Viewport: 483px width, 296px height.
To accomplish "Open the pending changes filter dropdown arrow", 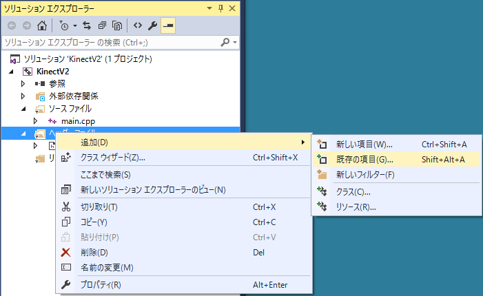I will pyautogui.click(x=74, y=25).
